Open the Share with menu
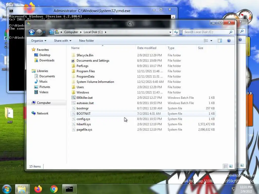This screenshot has height=194, width=259. pyautogui.click(x=63, y=41)
